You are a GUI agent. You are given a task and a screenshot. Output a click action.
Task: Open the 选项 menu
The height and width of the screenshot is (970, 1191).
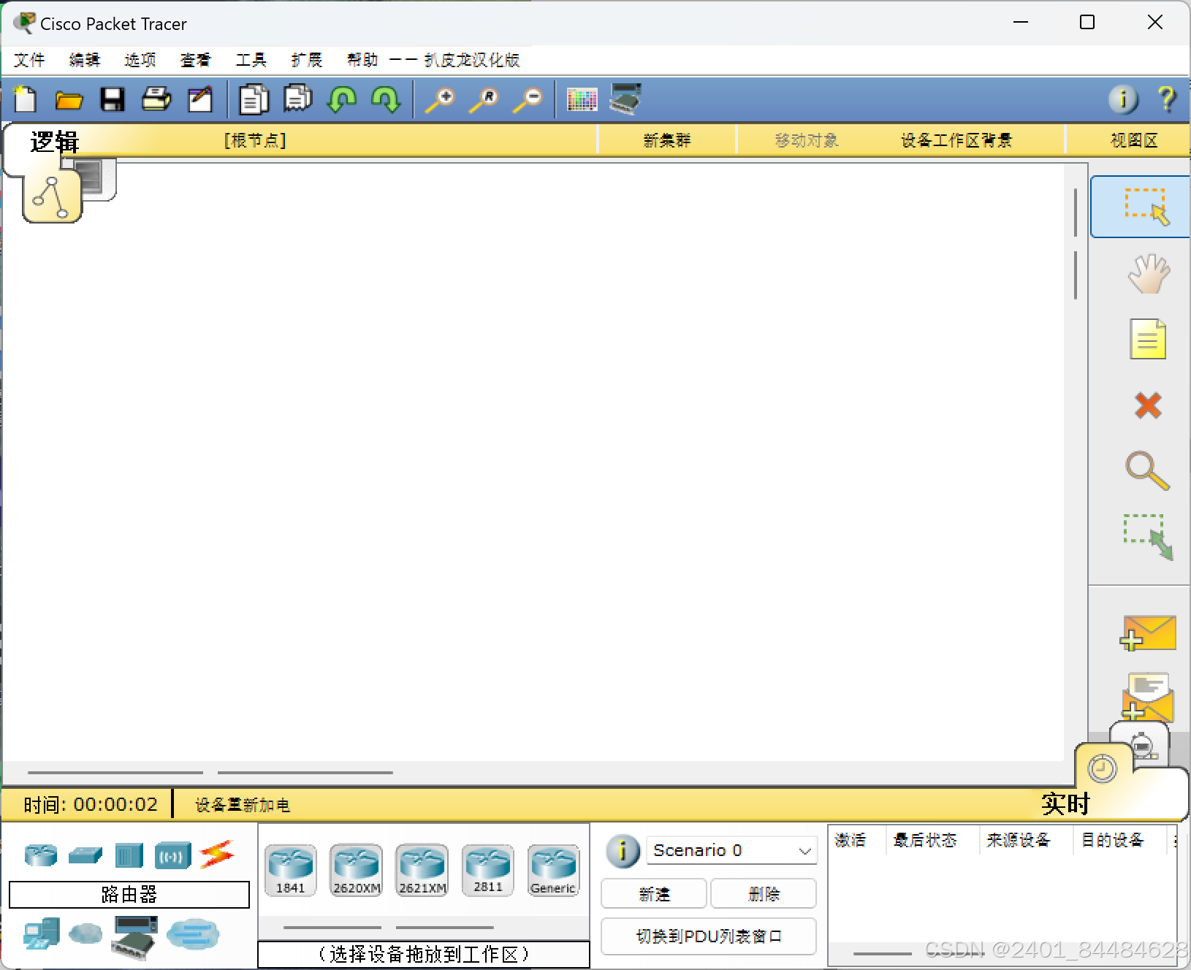140,60
